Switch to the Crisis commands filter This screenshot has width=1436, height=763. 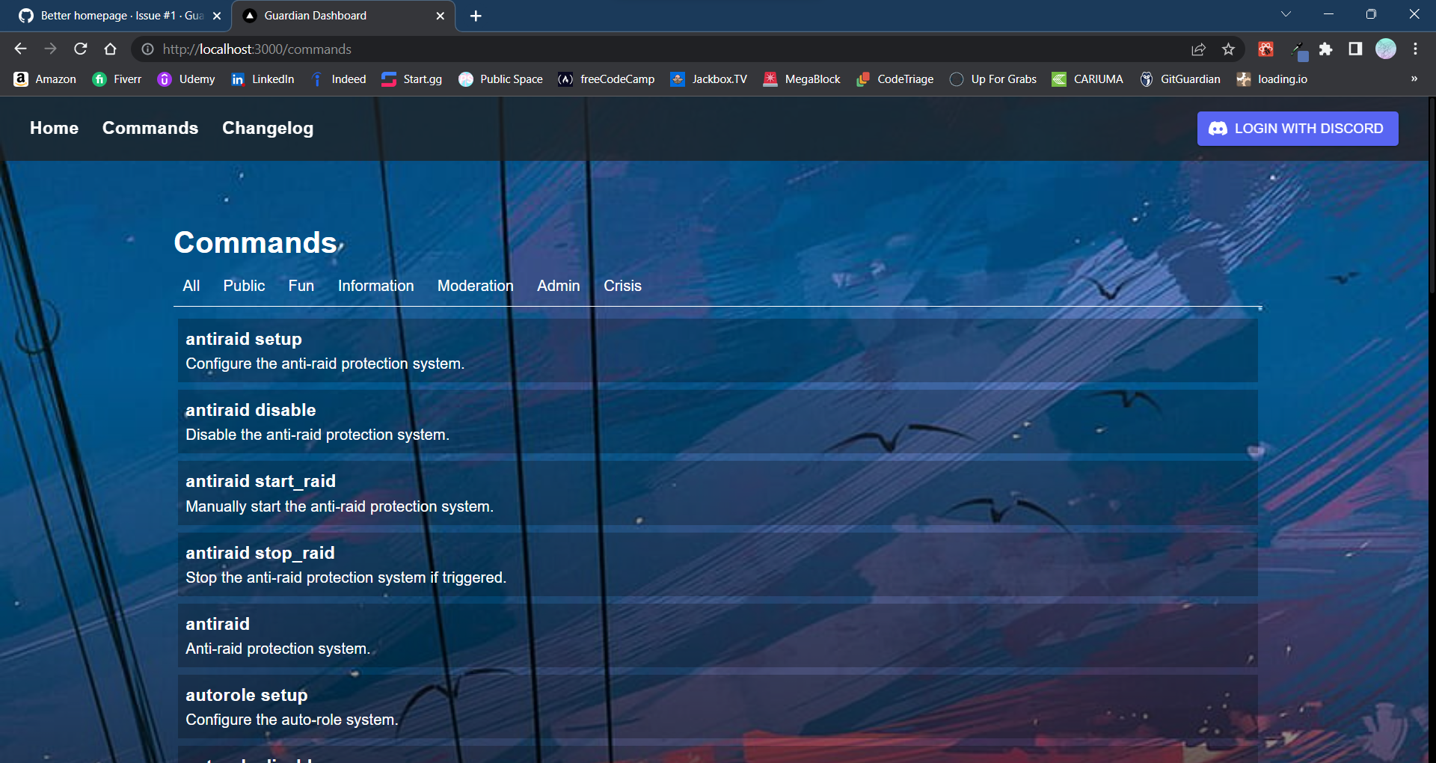[622, 286]
